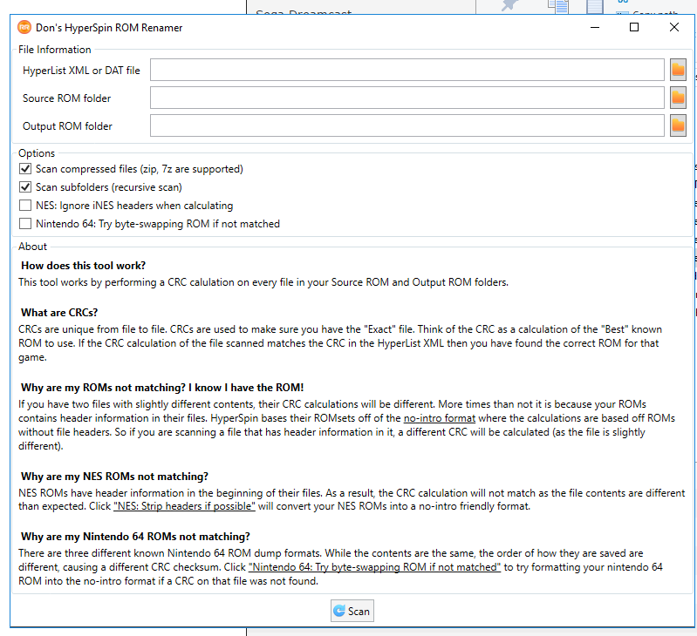
Task: Click the Scan button
Action: coord(352,611)
